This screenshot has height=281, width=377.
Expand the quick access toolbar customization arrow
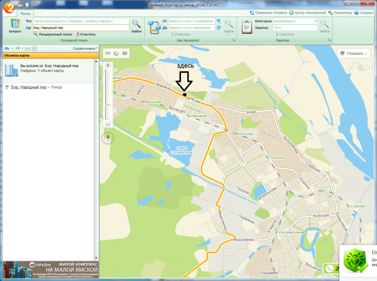point(36,5)
